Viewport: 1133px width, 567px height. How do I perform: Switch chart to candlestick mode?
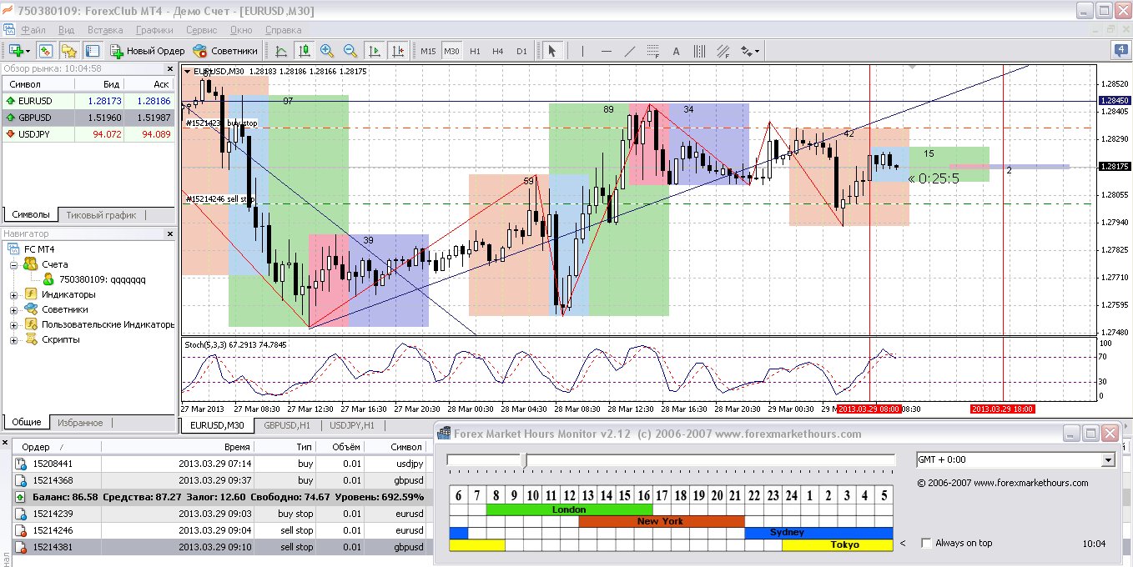click(305, 51)
